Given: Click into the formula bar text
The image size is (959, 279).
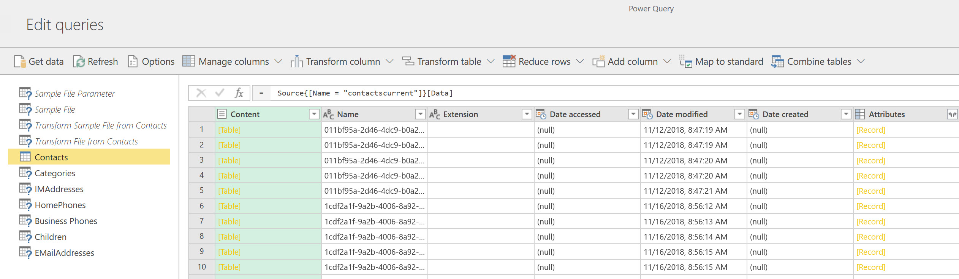Looking at the screenshot, I should (365, 93).
